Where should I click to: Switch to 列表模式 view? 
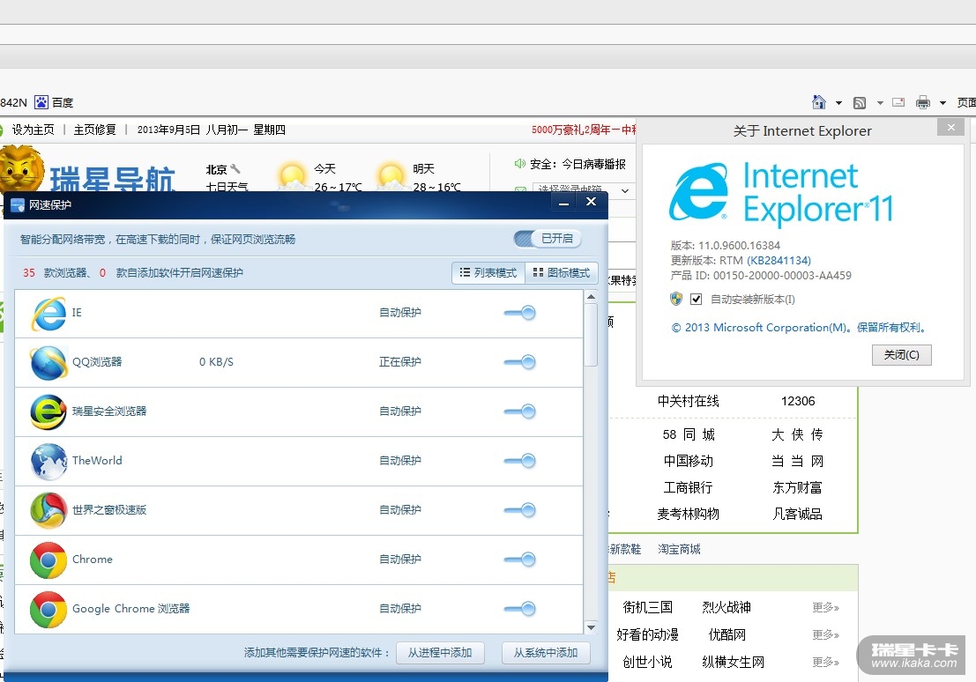click(488, 273)
